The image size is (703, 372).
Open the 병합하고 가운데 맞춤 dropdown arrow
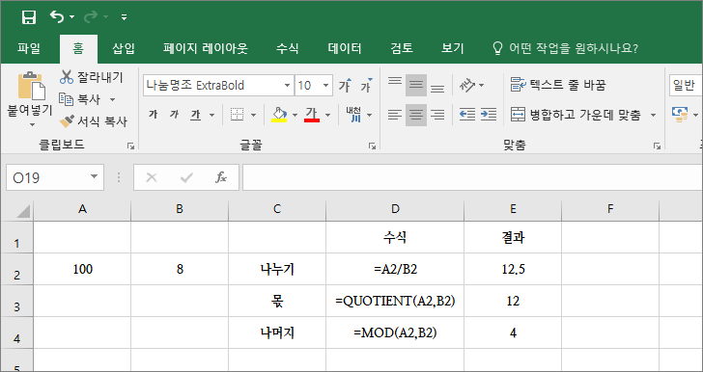pos(653,116)
